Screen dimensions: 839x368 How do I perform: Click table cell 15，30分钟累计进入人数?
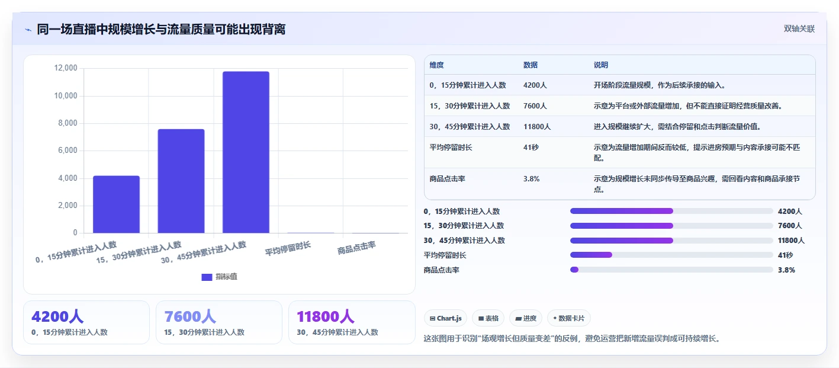[x=470, y=106]
